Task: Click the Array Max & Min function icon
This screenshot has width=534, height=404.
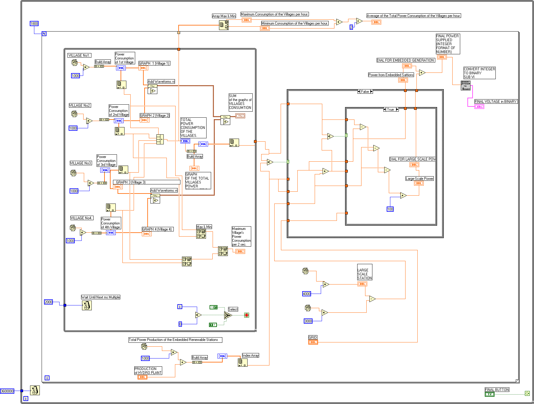Action: (224, 25)
